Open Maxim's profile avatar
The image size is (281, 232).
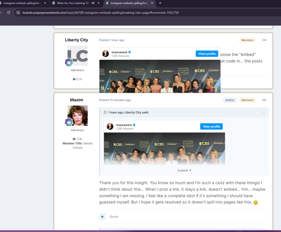[77, 115]
